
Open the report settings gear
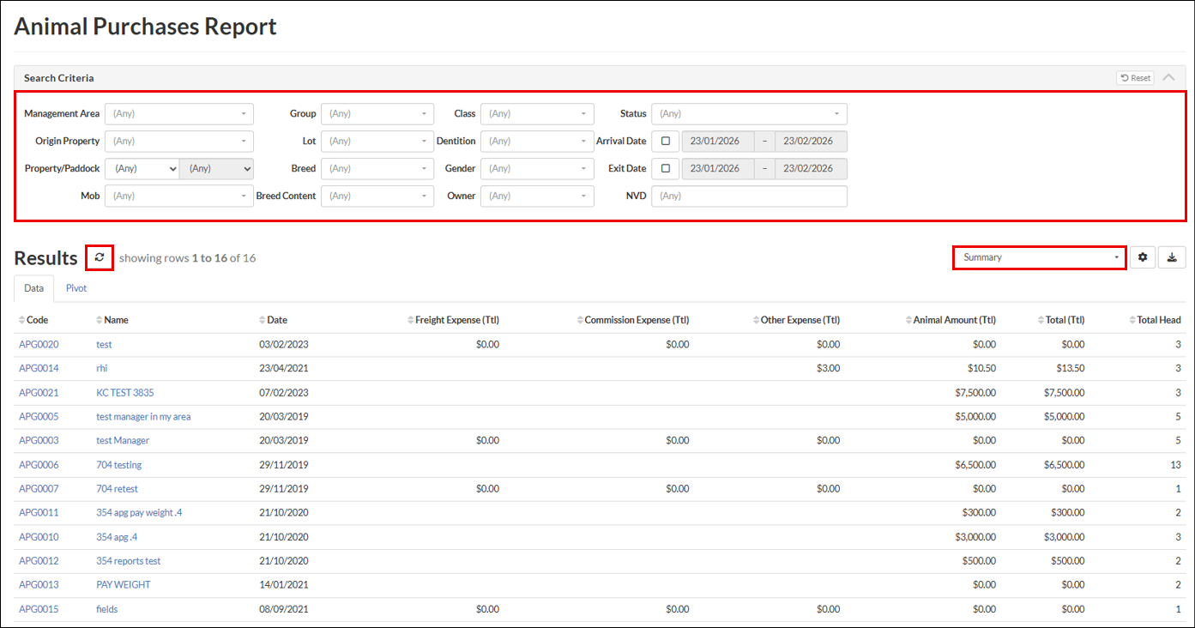pos(1142,257)
